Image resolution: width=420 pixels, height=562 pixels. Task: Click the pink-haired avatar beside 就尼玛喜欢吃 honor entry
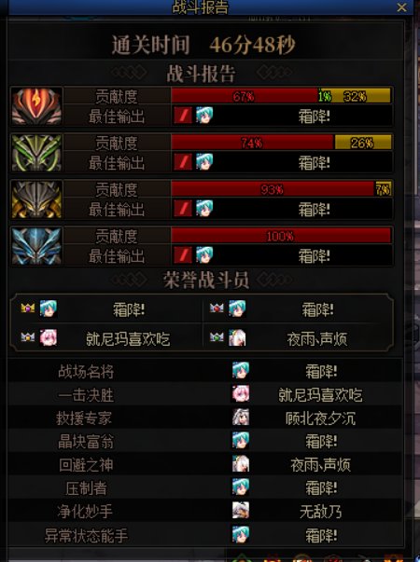pos(49,337)
